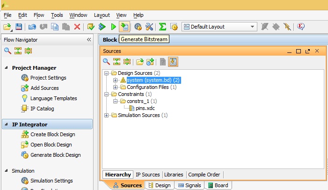Open the IP Catalog
The height and width of the screenshot is (190, 328).
pyautogui.click(x=37, y=109)
